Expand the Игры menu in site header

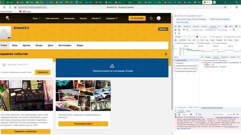[x=36, y=18]
